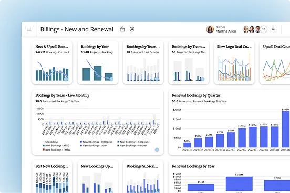Image resolution: width=290 pixels, height=193 pixels.
Task: Toggle New Bookings - Partner legend label
Action: pyautogui.click(x=133, y=145)
